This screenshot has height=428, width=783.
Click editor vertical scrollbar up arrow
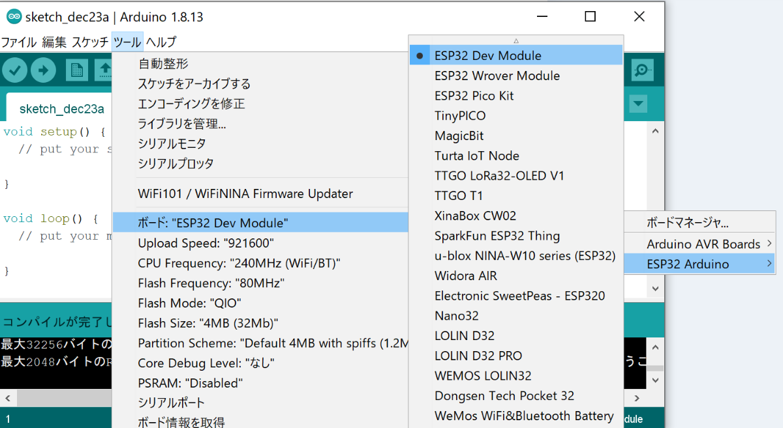tap(656, 130)
